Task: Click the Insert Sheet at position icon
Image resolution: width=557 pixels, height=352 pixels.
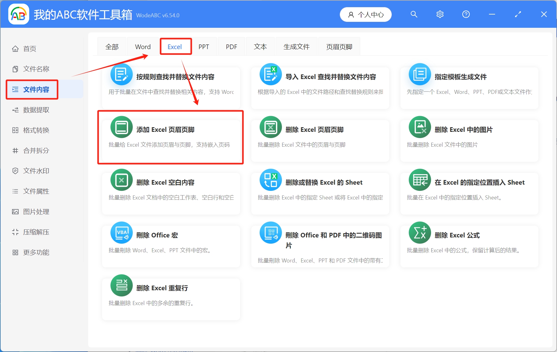Action: [420, 180]
